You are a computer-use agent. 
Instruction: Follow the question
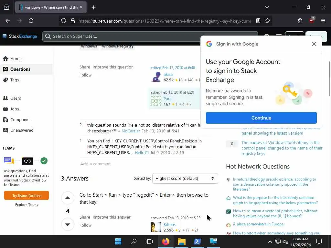(x=85, y=75)
